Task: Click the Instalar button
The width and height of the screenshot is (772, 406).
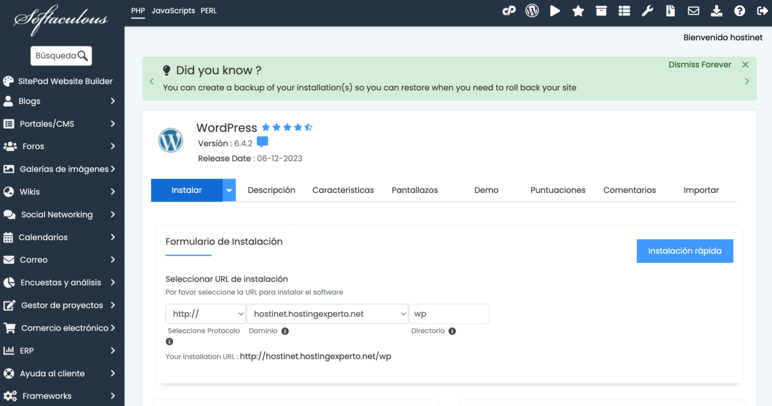Action: pyautogui.click(x=187, y=190)
